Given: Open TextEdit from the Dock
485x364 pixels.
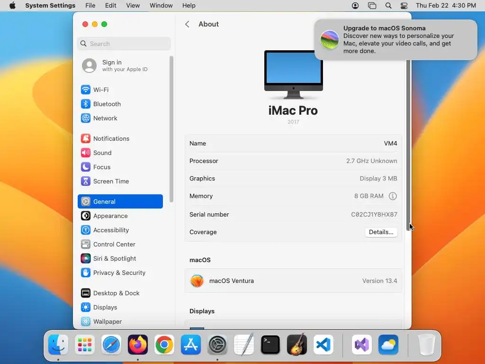Looking at the screenshot, I should pyautogui.click(x=244, y=345).
